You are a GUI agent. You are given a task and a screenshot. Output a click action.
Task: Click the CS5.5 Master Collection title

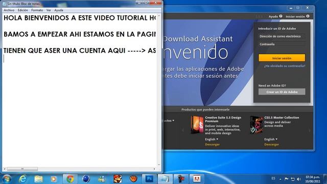(x=282, y=118)
